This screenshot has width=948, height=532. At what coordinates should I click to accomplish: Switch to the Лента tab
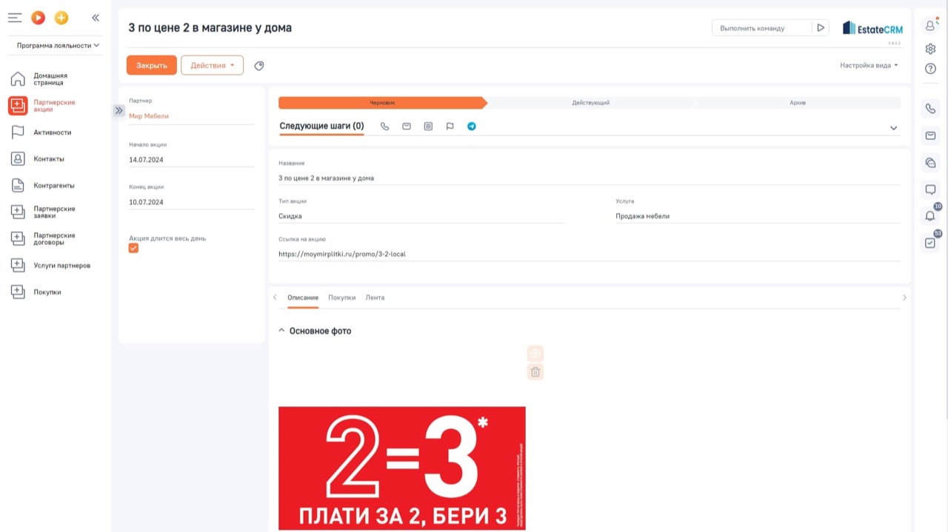tap(375, 297)
